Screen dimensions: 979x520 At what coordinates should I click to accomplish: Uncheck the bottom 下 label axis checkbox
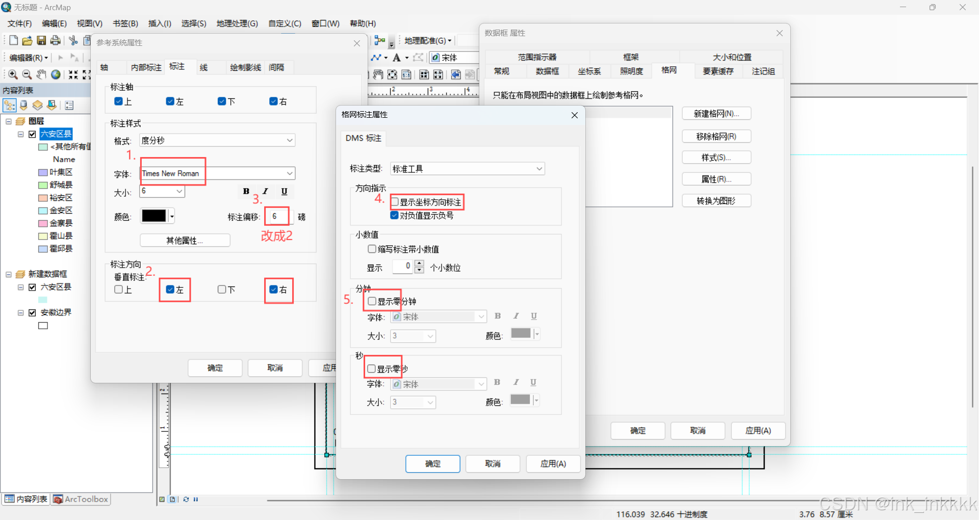click(x=221, y=101)
